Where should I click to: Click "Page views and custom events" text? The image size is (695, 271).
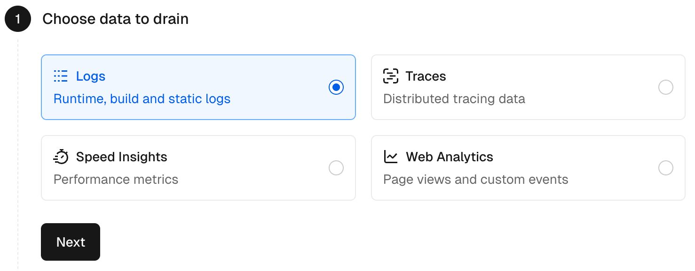tap(475, 180)
